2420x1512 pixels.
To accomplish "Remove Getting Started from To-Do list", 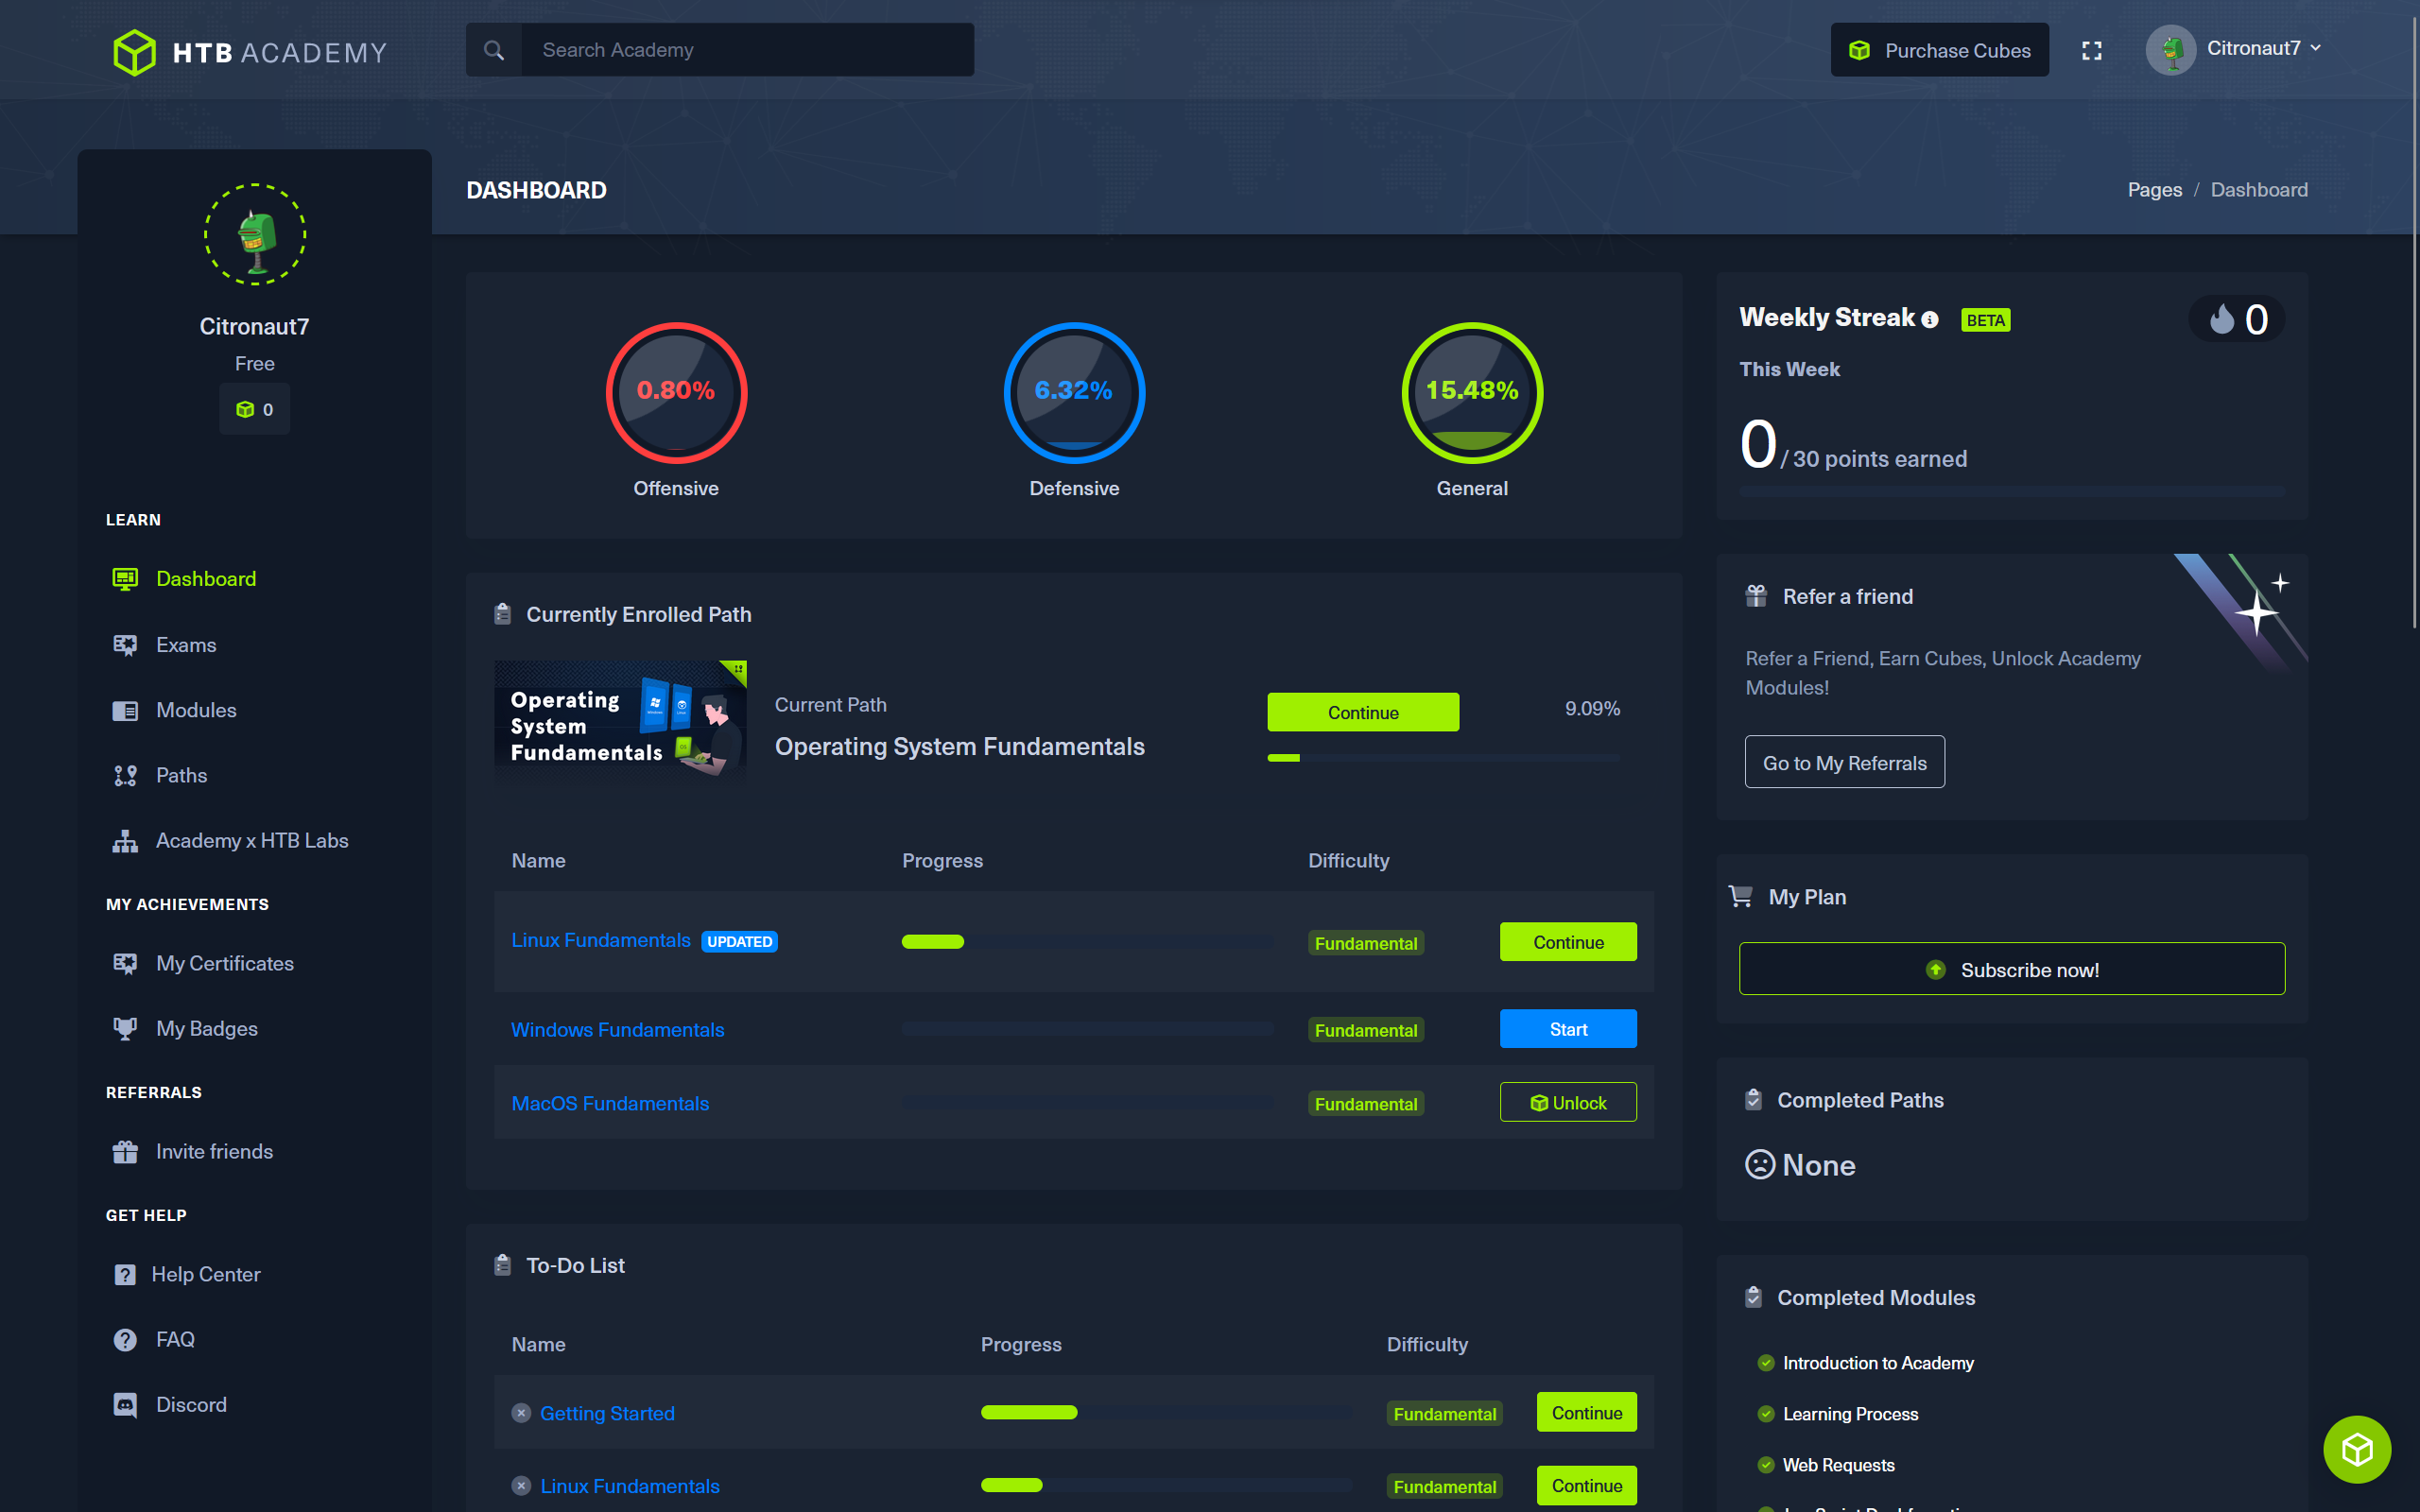I will click(521, 1413).
